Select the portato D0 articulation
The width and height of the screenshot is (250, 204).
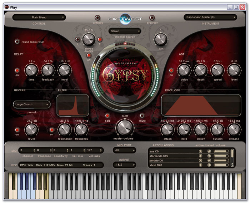click(x=156, y=161)
